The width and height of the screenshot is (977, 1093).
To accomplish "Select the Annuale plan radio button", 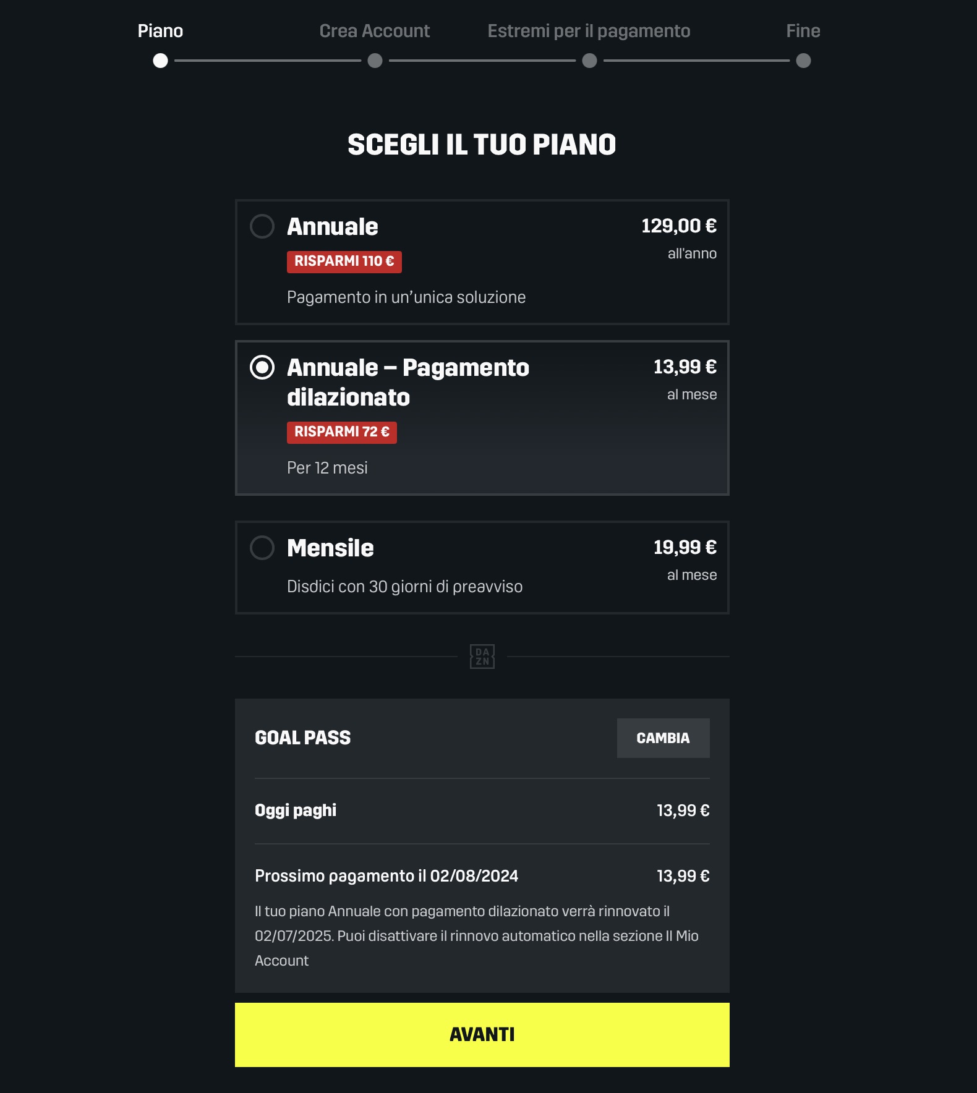I will [x=262, y=226].
